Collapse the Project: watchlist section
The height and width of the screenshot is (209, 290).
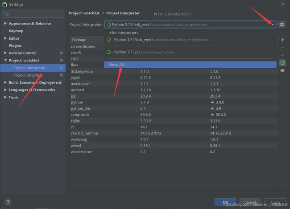5,60
